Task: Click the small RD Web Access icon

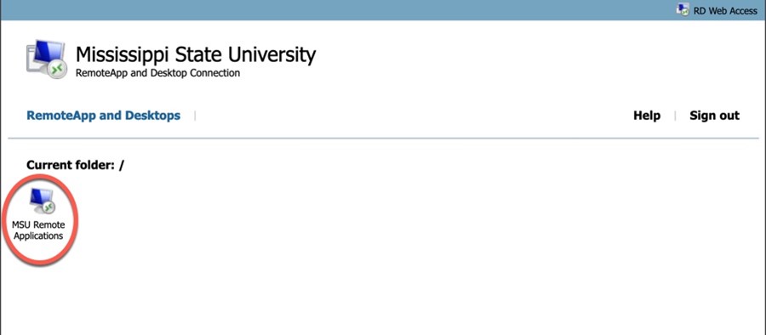Action: (x=683, y=9)
